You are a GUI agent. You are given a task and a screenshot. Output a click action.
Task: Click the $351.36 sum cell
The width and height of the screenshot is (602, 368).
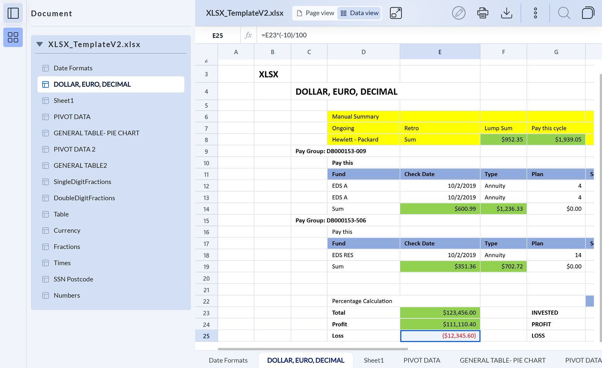440,267
